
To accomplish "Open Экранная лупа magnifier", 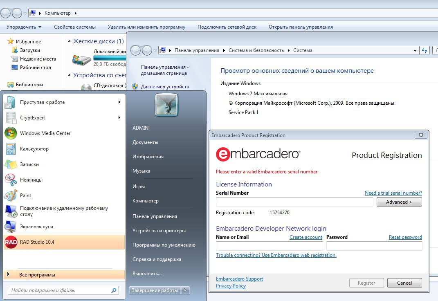I will tap(64, 227).
